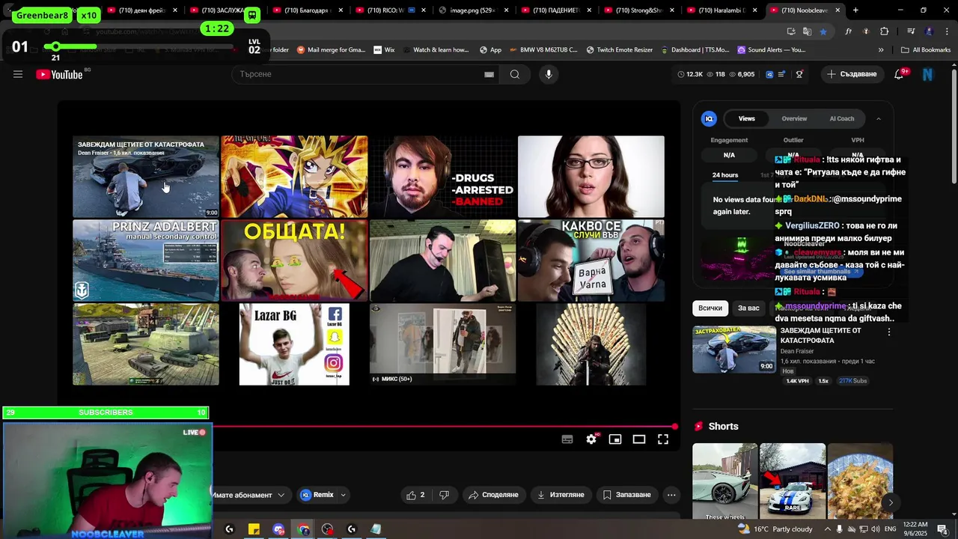
Task: Open the Mail merge for Gma... bookmark
Action: 331,50
